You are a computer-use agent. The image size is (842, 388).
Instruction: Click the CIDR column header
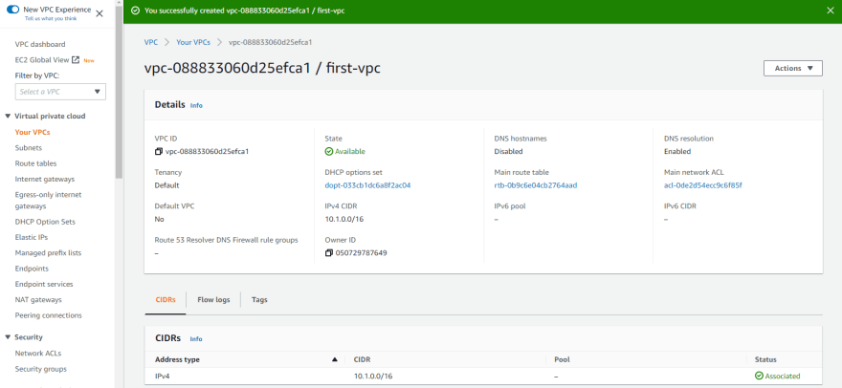(362, 359)
